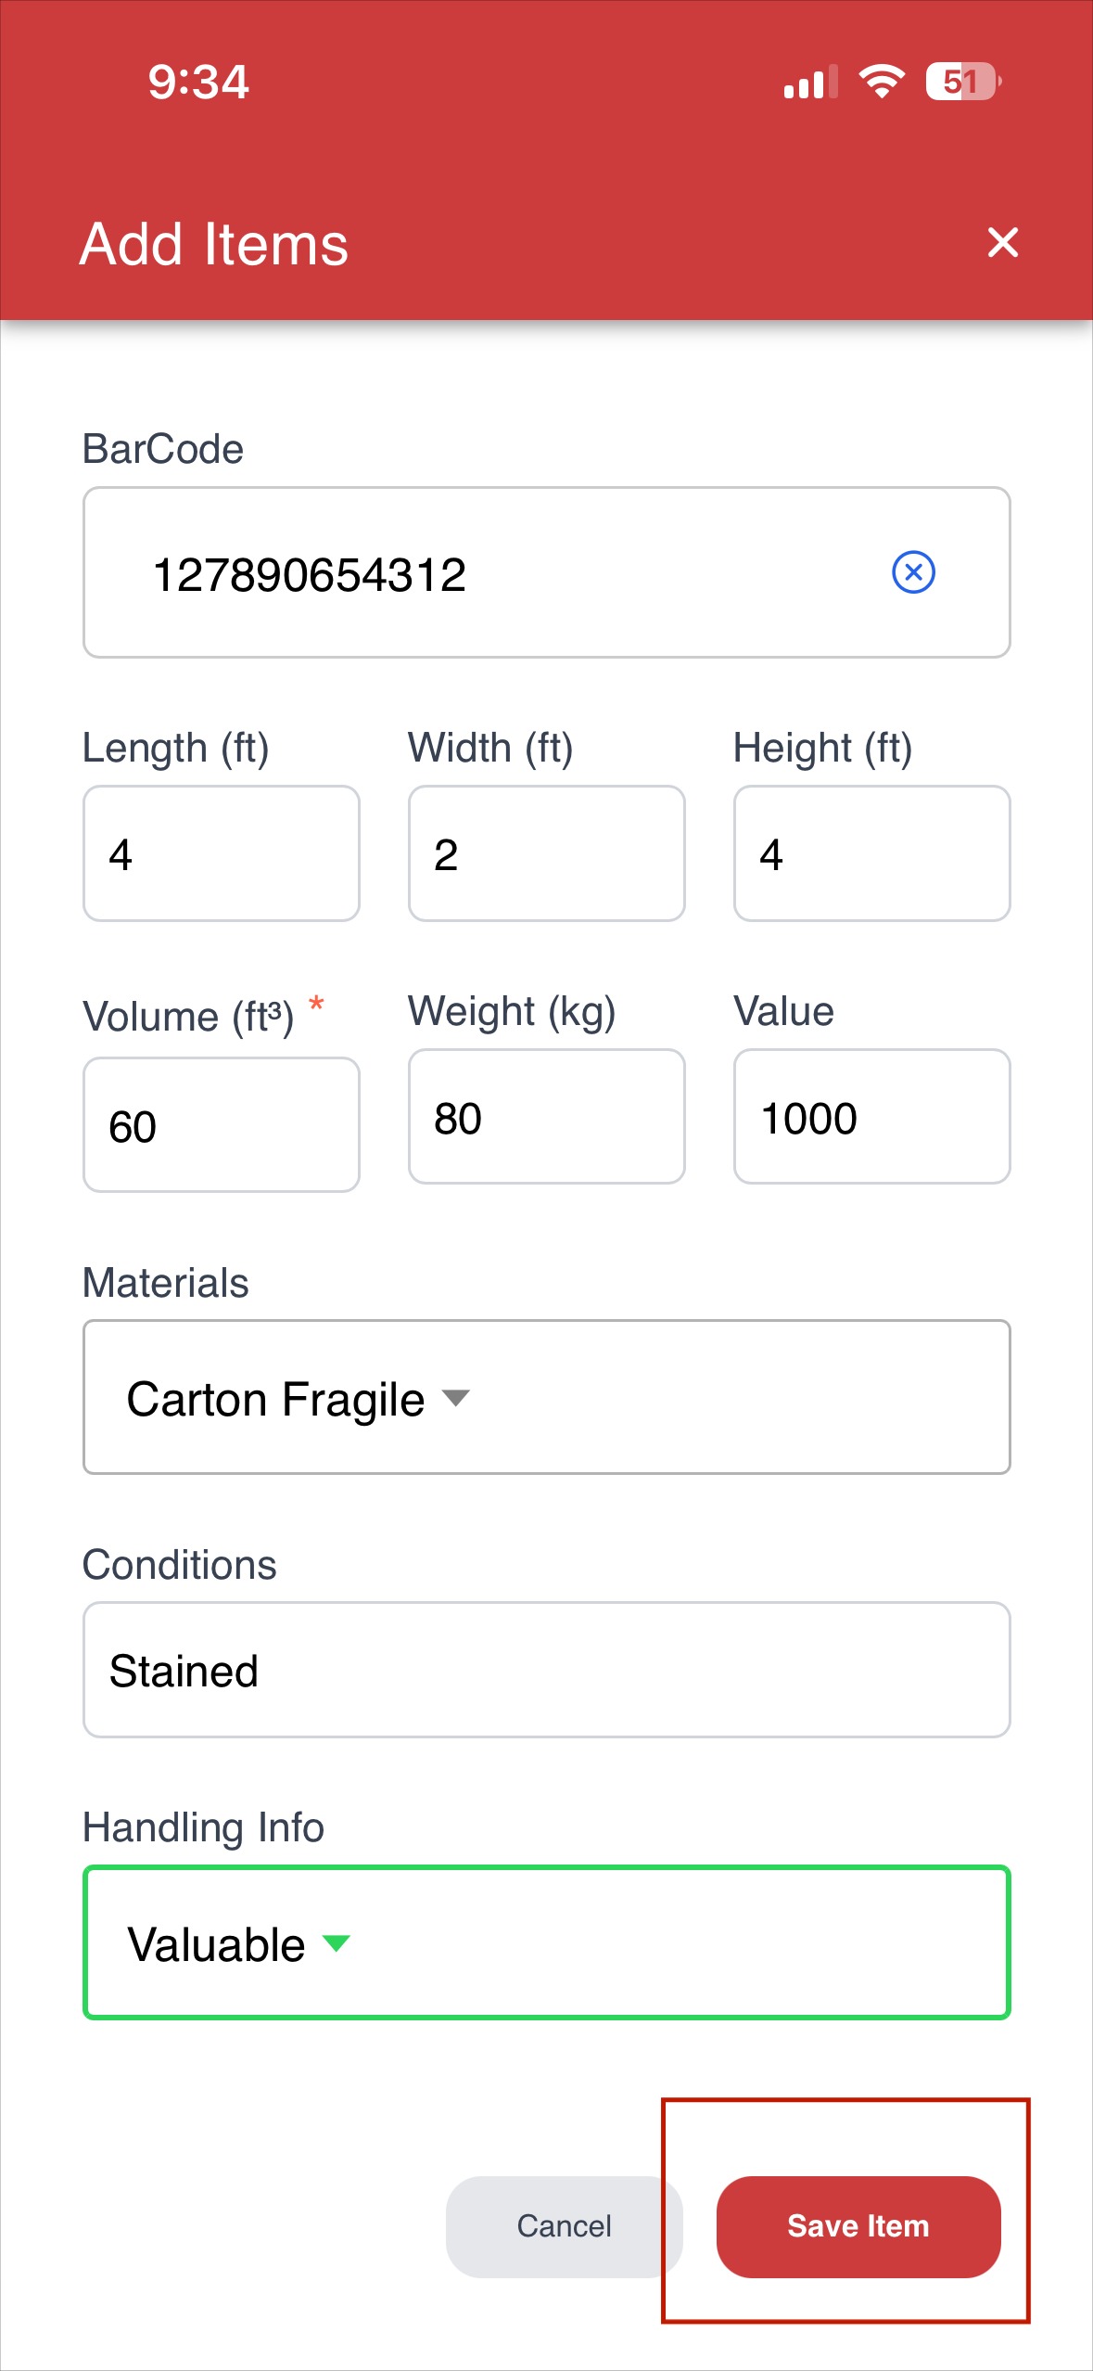Edit the Volume field showing 60
1093x2371 pixels.
click(x=222, y=1124)
